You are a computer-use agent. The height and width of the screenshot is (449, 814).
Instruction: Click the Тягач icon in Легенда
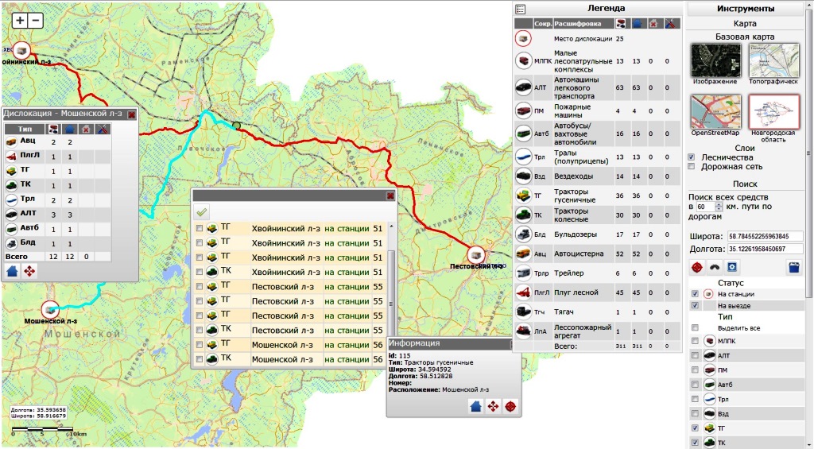(x=523, y=312)
